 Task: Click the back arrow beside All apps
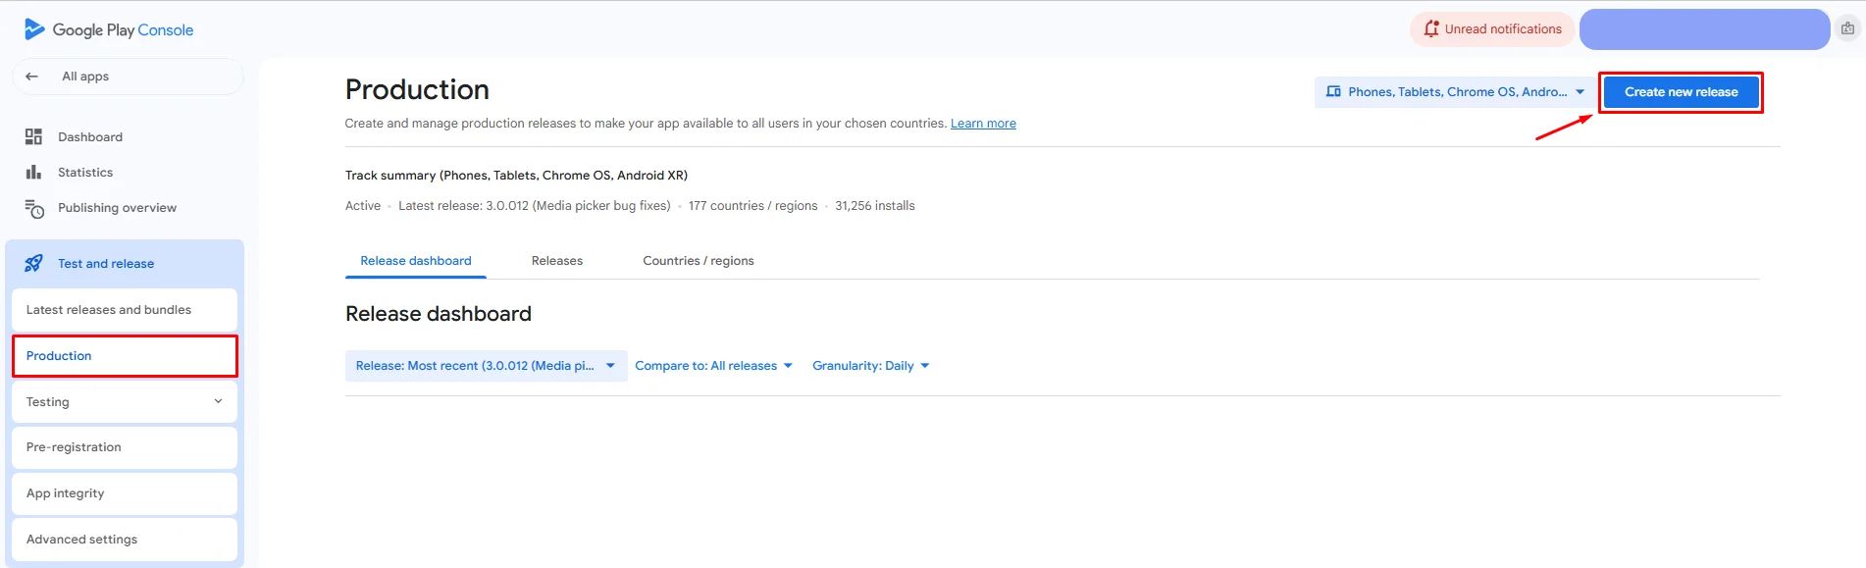(32, 77)
